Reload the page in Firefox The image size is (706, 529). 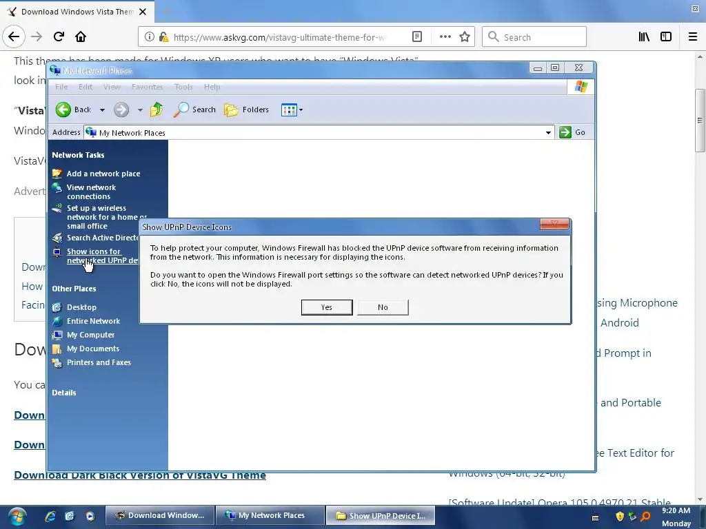pyautogui.click(x=59, y=37)
